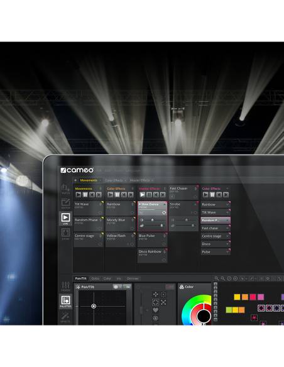The image size is (284, 367).
Task: Trigger the Moody Blue cue
Action: 121,224
